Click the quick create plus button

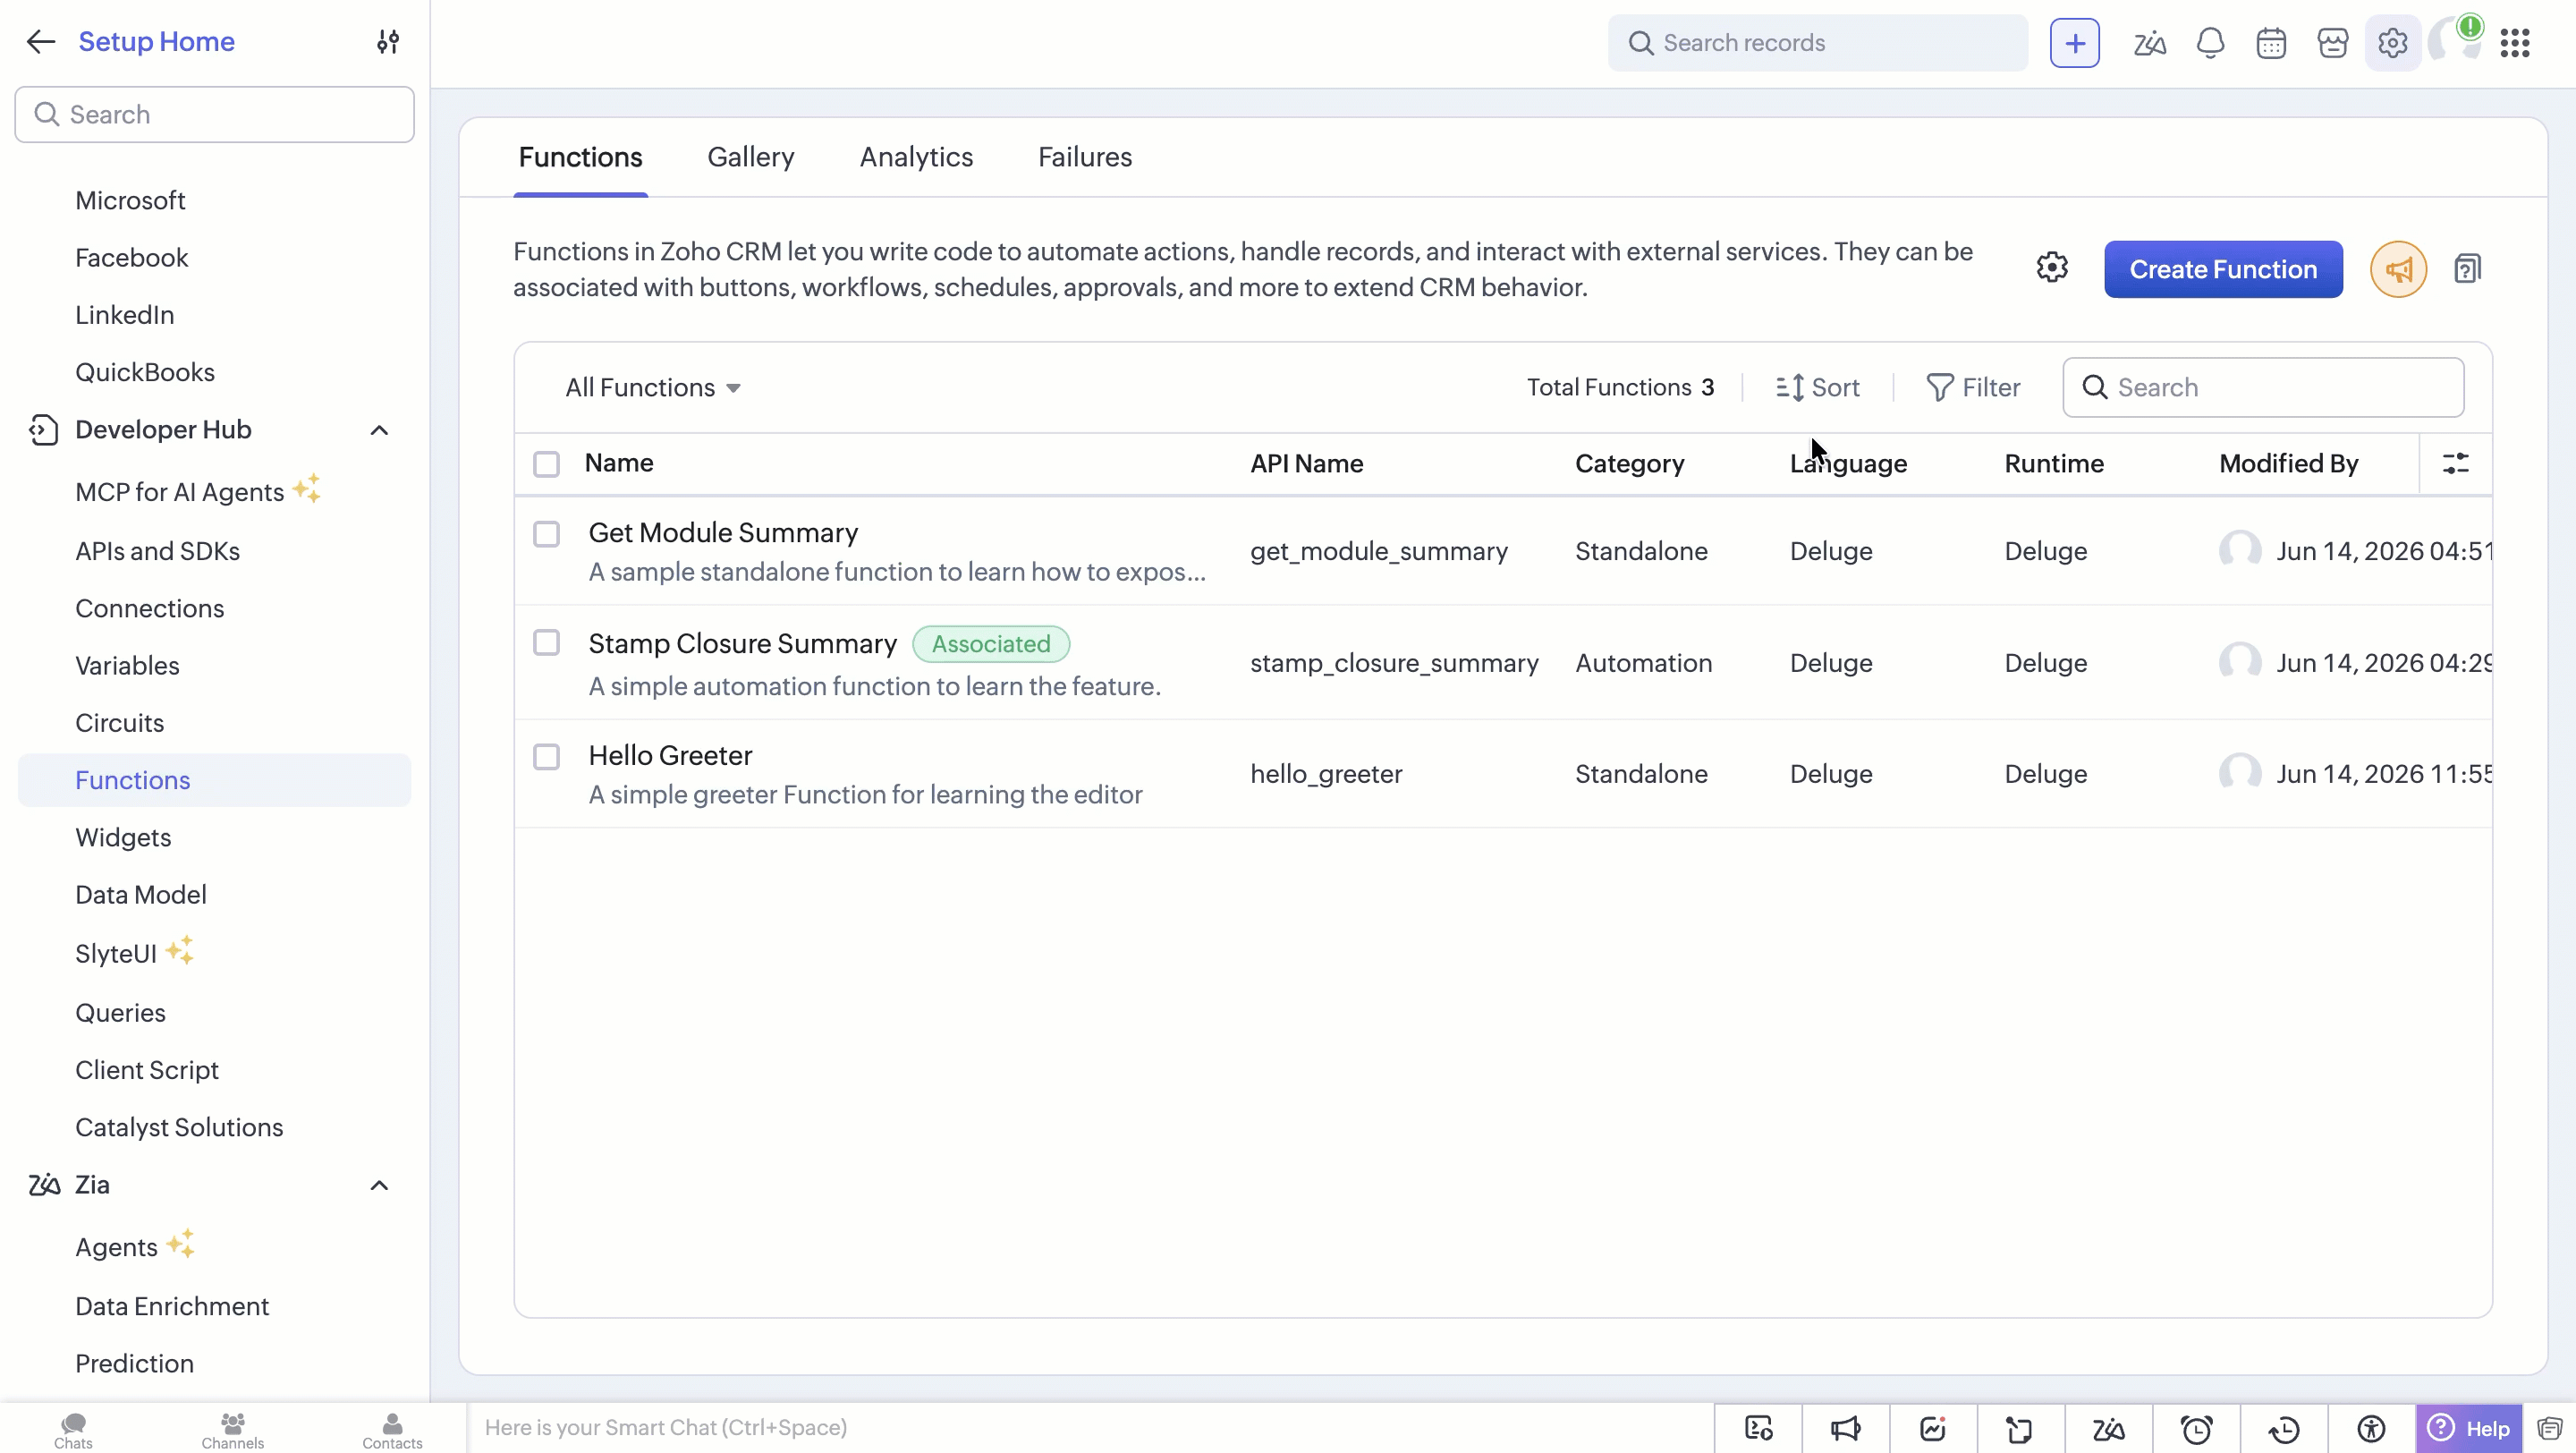coord(2074,43)
